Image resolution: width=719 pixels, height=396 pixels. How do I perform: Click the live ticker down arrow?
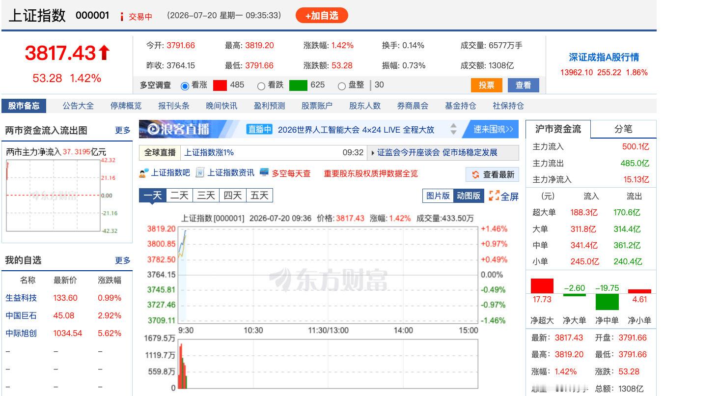tap(453, 133)
